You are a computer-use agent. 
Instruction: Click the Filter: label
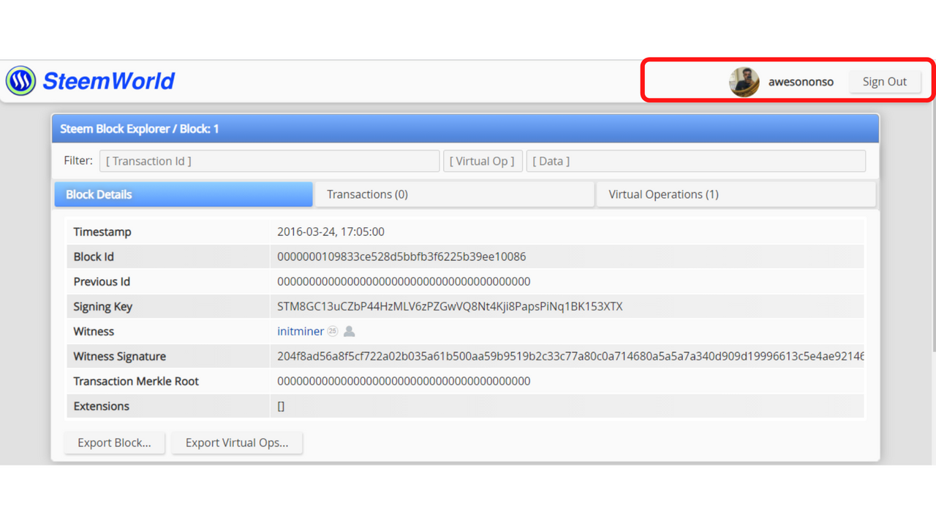[78, 160]
